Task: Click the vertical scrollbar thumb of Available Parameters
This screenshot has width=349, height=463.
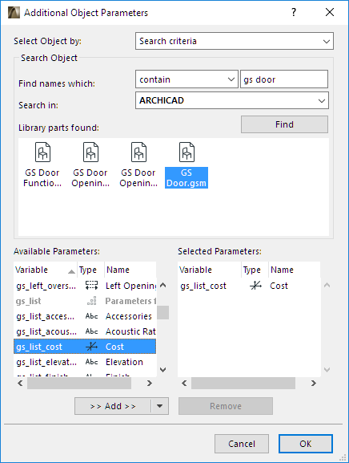Action: 162,312
